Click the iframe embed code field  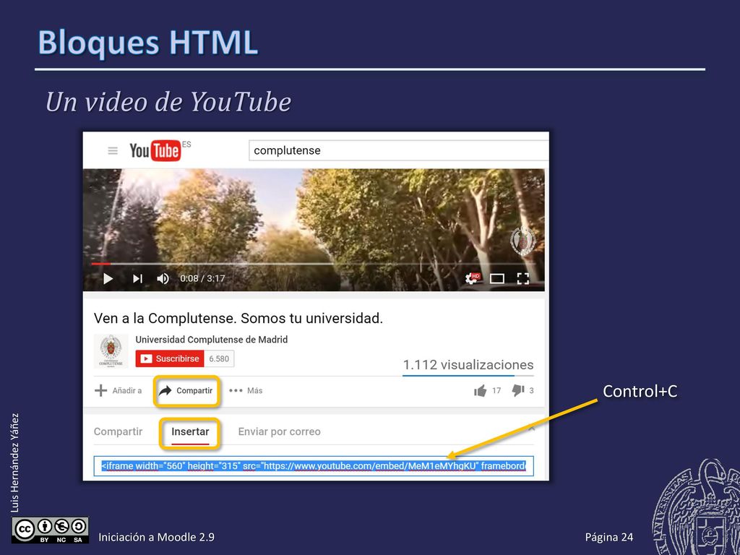click(x=314, y=466)
